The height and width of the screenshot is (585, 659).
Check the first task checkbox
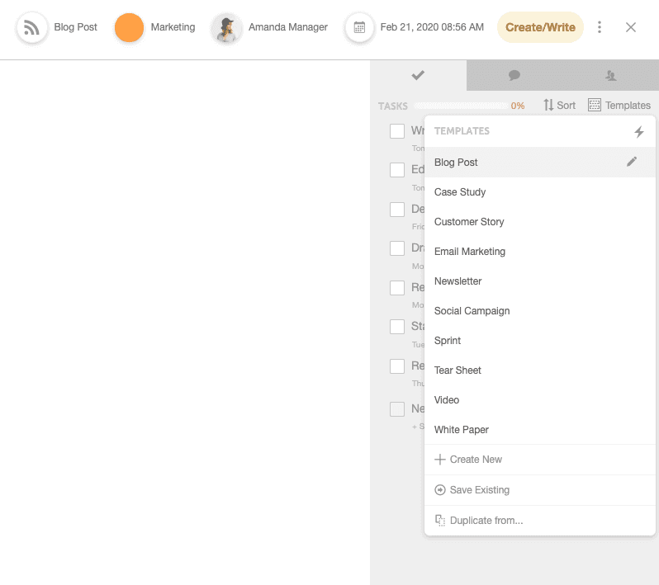(x=397, y=130)
